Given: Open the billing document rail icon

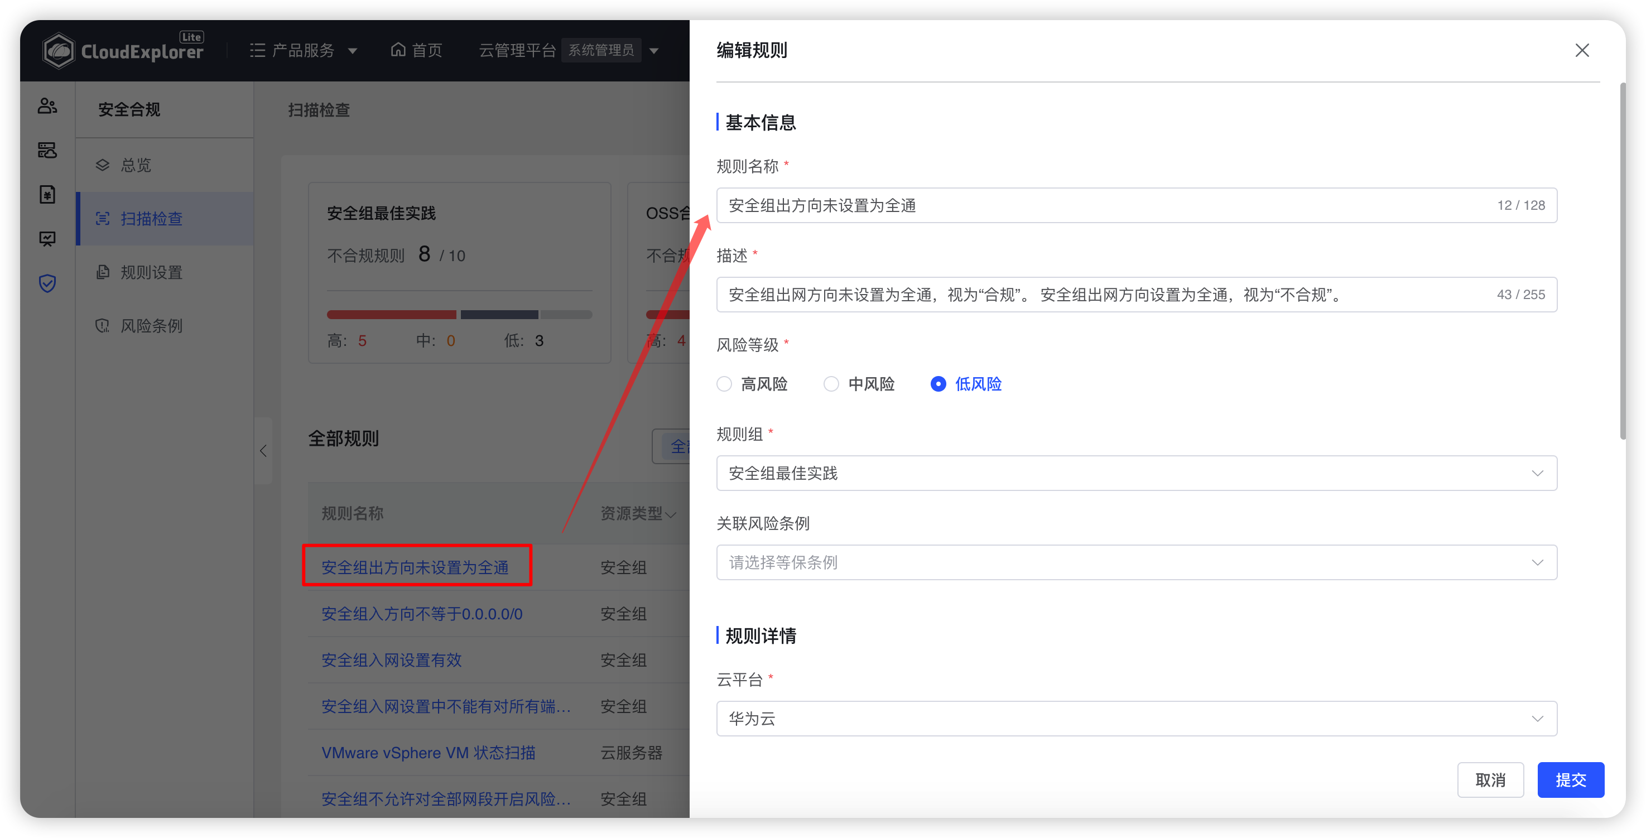Looking at the screenshot, I should tap(47, 194).
